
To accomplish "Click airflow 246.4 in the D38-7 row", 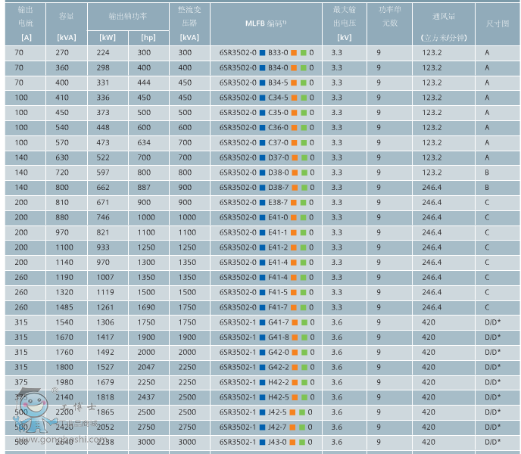I will [x=432, y=188].
